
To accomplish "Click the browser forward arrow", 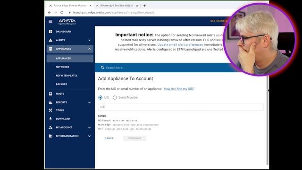I will click(x=56, y=12).
